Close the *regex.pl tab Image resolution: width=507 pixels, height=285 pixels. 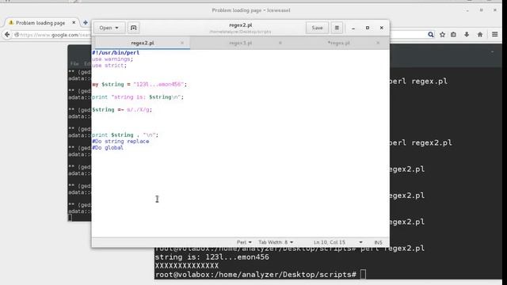click(x=378, y=43)
